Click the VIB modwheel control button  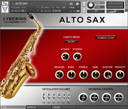click(83, 97)
